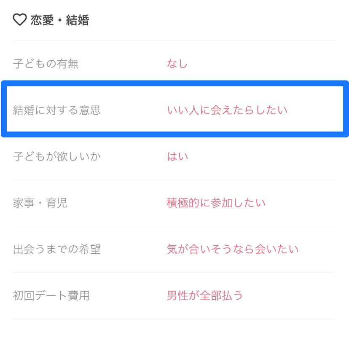The image size is (349, 338).
Task: Open the 出会うまでの希望 row
Action: pyautogui.click(x=175, y=249)
